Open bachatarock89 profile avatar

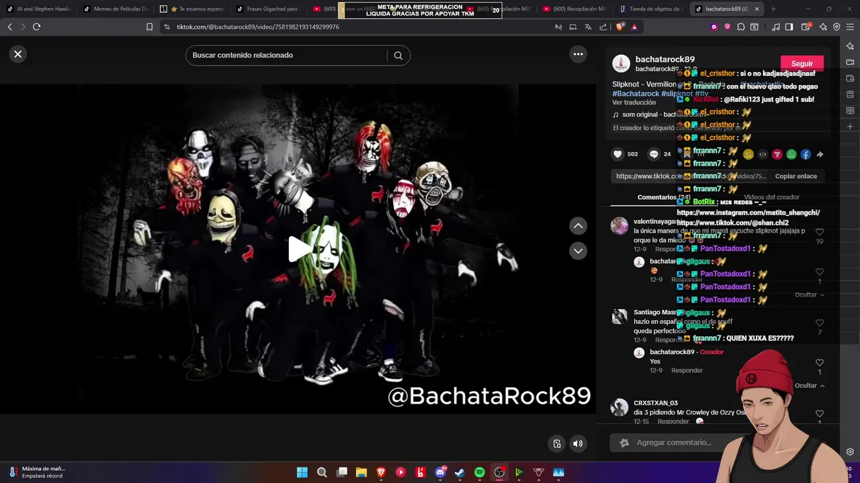point(621,64)
